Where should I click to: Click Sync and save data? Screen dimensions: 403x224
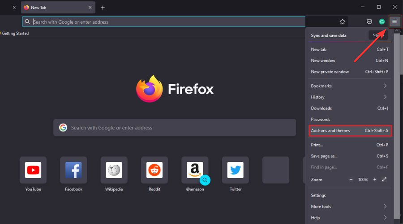tap(329, 35)
